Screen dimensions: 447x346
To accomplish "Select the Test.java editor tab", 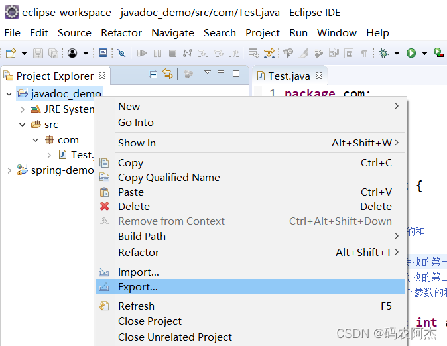I will pyautogui.click(x=288, y=76).
